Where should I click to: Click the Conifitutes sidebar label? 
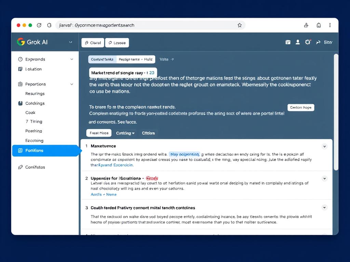coord(35,167)
